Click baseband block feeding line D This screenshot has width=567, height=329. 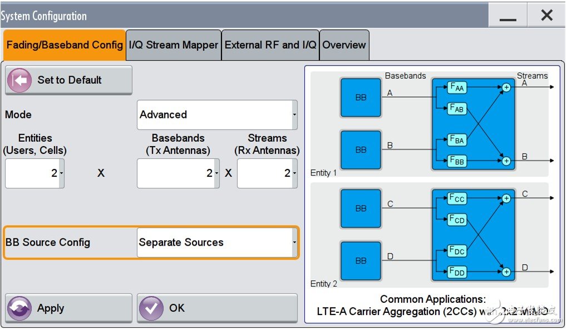[361, 261]
